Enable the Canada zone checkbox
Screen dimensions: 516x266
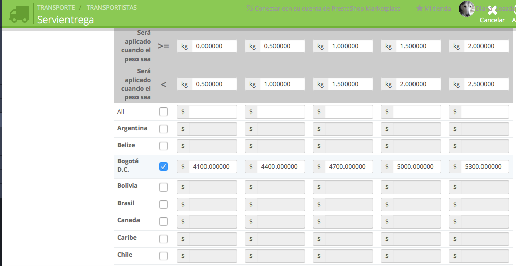(163, 221)
